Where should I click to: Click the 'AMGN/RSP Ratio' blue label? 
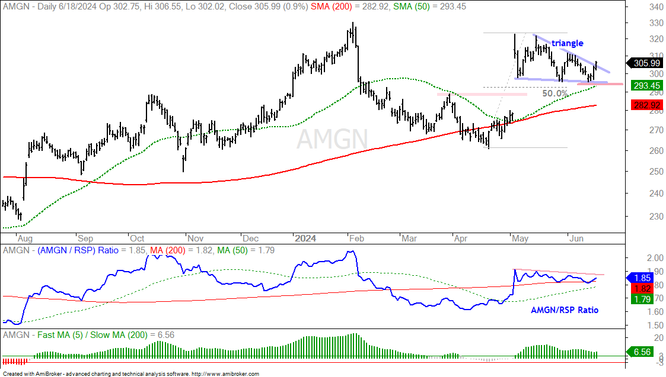[x=565, y=310]
